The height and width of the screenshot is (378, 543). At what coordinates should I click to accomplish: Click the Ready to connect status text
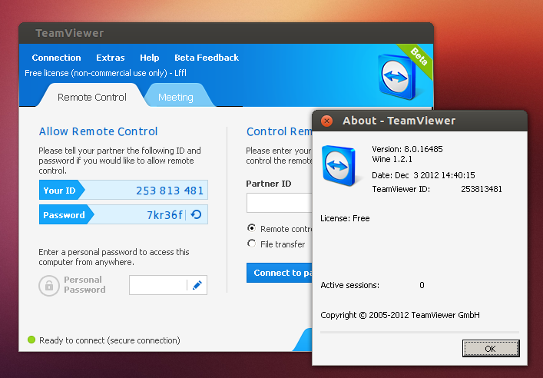pos(110,340)
